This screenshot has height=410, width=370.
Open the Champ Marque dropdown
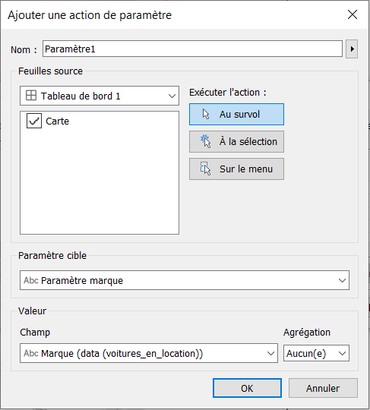(x=149, y=353)
